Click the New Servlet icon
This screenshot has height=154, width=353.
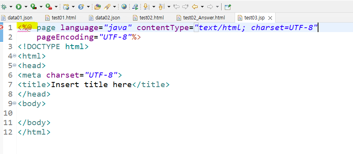(x=81, y=7)
